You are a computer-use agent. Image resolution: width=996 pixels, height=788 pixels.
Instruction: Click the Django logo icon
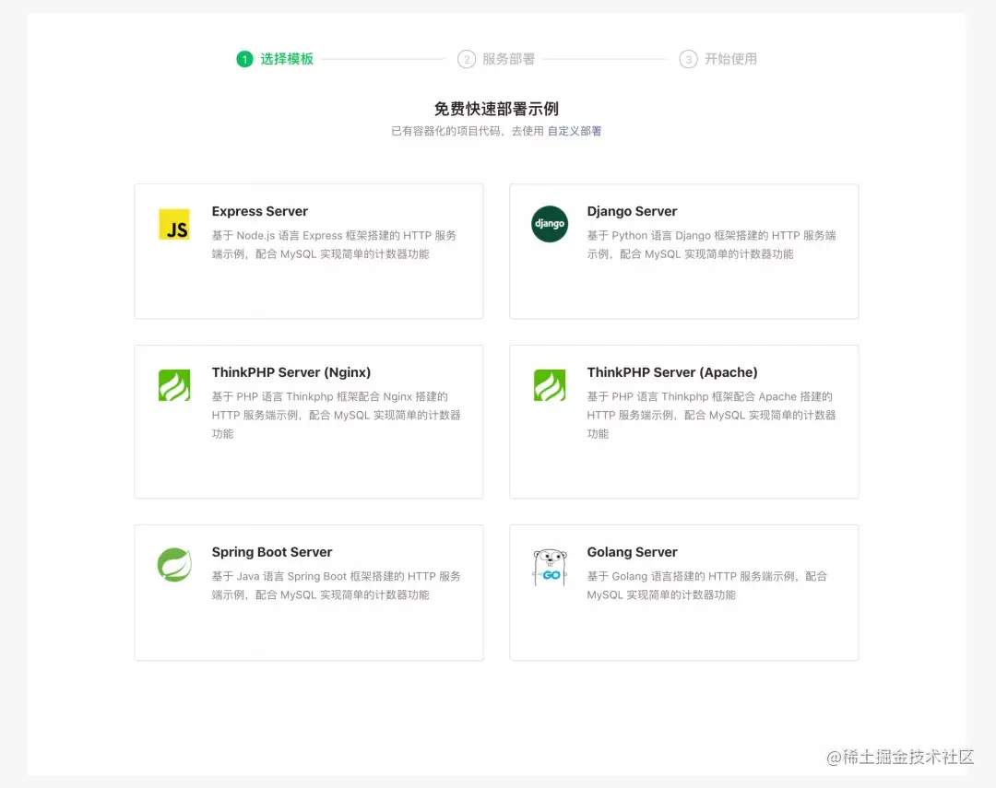coord(550,224)
